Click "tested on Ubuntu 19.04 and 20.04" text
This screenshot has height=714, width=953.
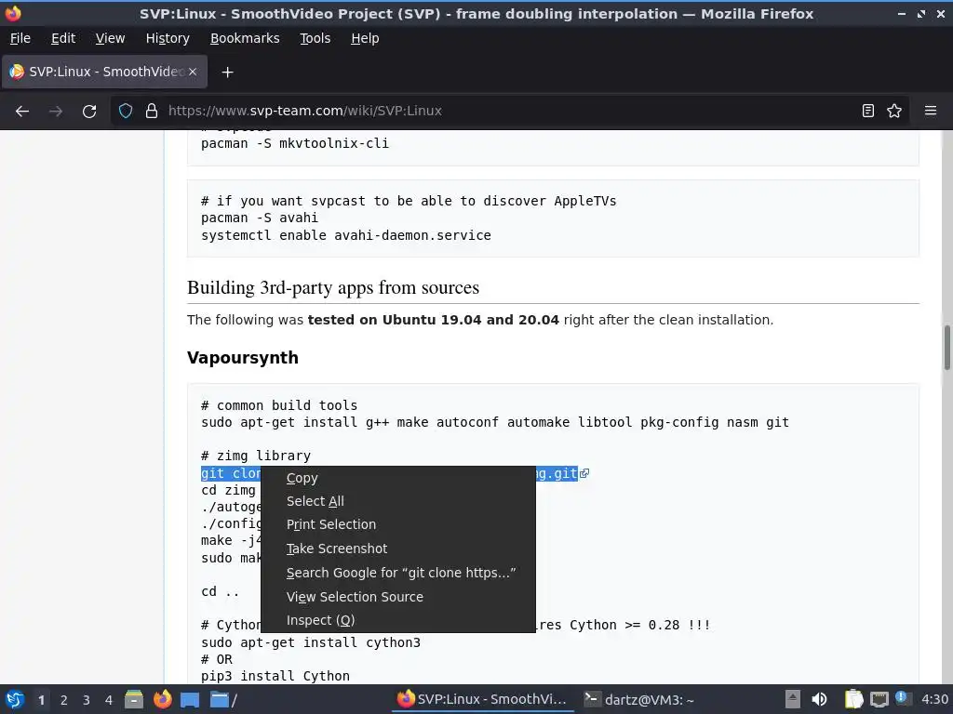coord(434,320)
